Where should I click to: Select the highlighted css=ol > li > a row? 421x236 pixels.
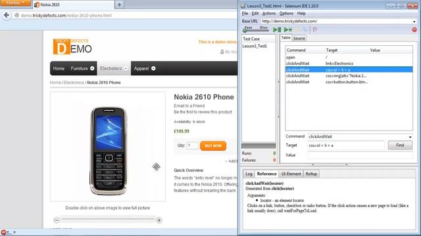349,69
